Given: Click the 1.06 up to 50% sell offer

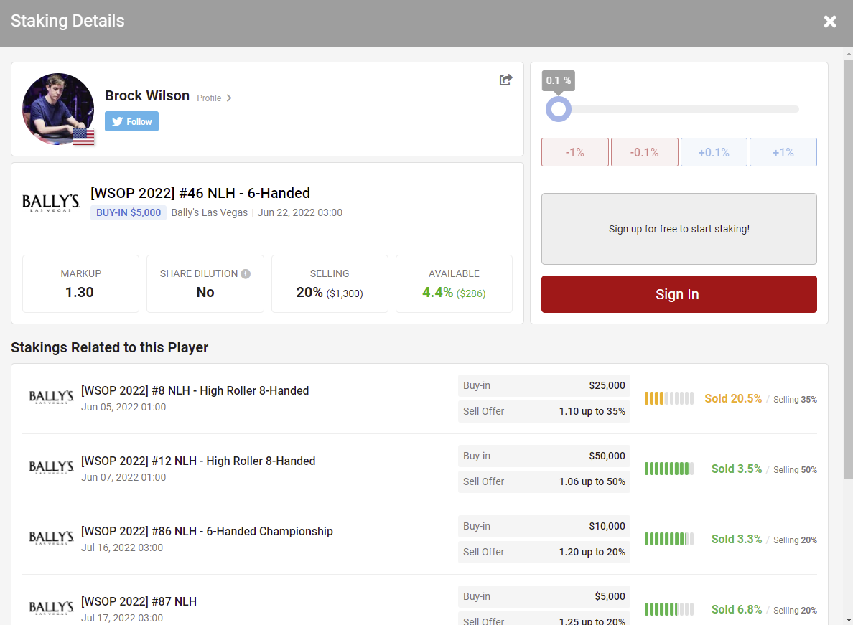Looking at the screenshot, I should [592, 481].
